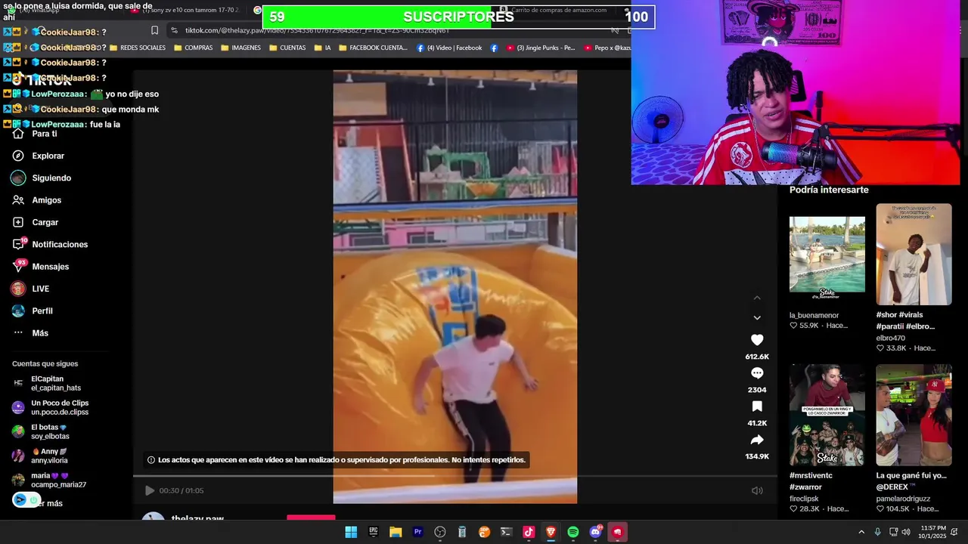Viewport: 968px width, 544px height.
Task: Bookmark this page in address bar
Action: click(154, 30)
